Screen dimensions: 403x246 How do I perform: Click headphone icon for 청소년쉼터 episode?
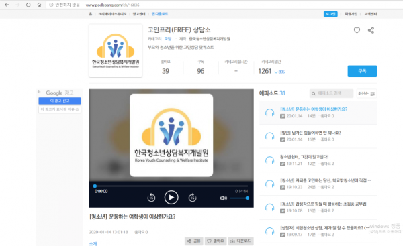[269, 160]
